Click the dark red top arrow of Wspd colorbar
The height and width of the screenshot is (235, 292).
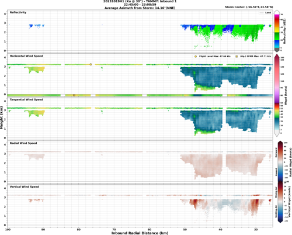pos(277,56)
